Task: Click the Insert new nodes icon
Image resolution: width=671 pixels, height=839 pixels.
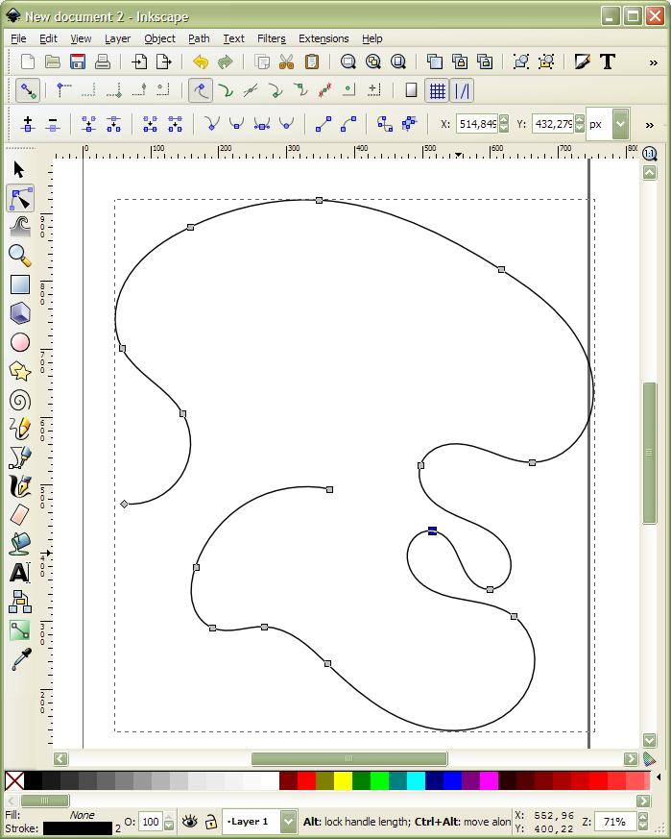Action: (27, 125)
